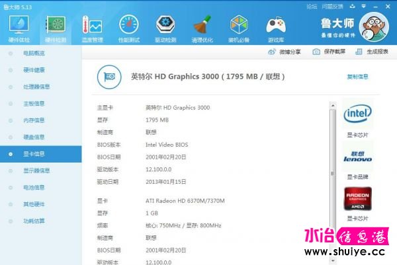Click 复制信息 copy info link
Viewport: 397px width, 265px height.
(x=357, y=77)
